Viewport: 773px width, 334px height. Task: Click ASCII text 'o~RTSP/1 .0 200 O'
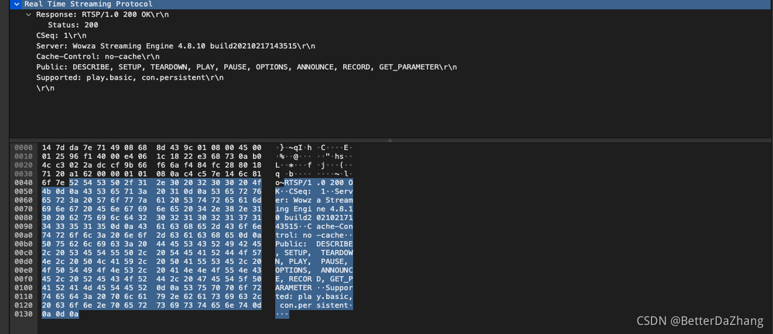pyautogui.click(x=315, y=183)
